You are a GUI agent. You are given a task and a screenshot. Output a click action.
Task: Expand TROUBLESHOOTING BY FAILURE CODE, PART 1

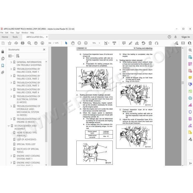[x=11, y=69]
